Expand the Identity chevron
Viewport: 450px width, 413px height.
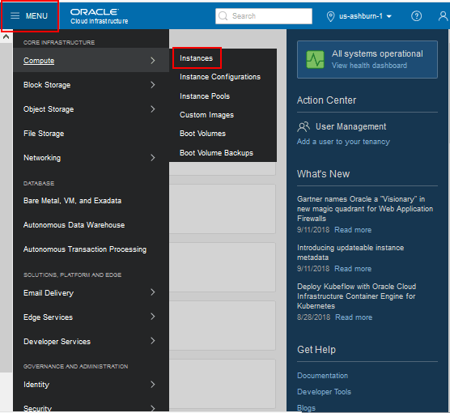[x=153, y=385]
